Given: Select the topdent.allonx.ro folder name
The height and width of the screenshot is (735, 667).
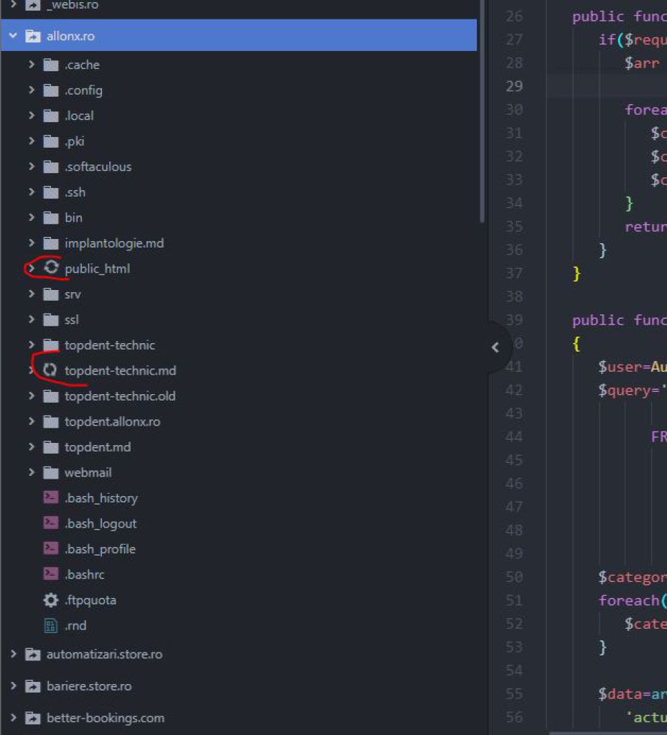Looking at the screenshot, I should 112,421.
